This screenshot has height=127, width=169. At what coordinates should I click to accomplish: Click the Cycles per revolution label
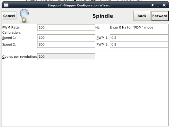pos(20,57)
